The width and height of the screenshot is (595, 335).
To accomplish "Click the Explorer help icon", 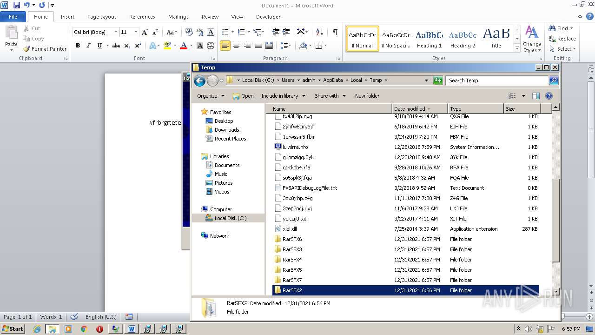I will pos(549,96).
